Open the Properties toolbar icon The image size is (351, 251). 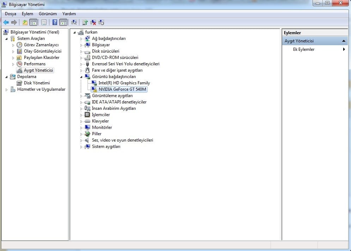pos(44,23)
